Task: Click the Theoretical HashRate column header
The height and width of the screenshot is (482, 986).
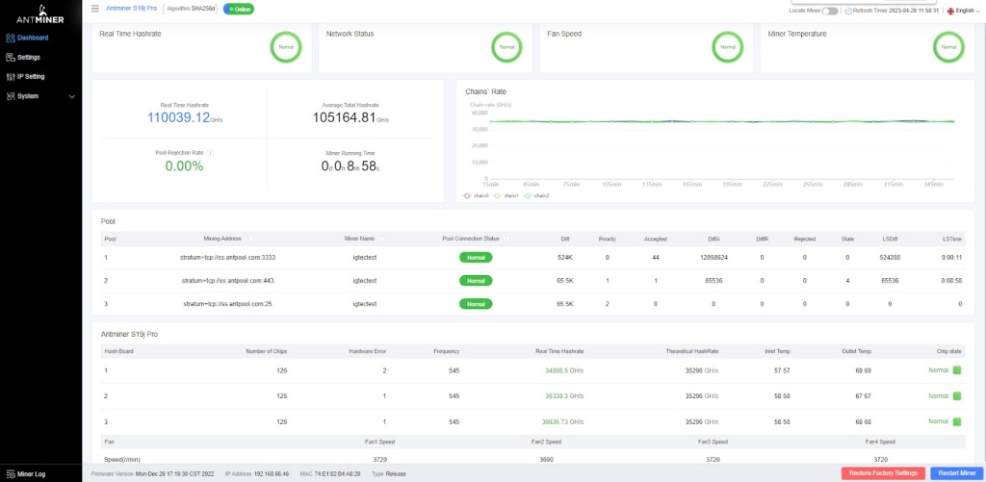Action: [691, 352]
